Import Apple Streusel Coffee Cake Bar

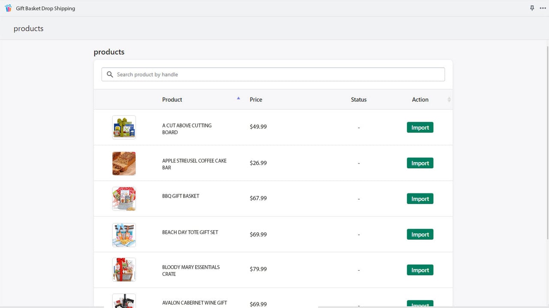coord(420,163)
